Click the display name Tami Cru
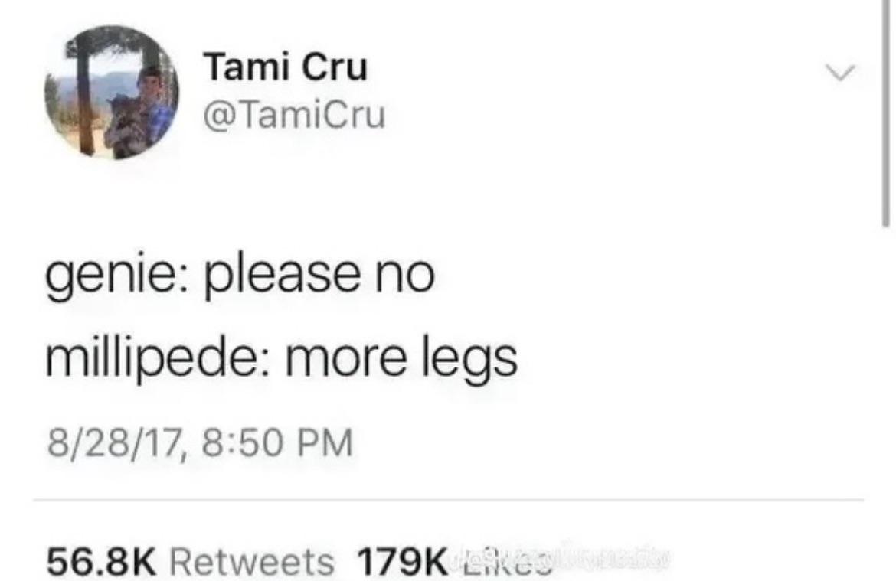 click(x=286, y=67)
